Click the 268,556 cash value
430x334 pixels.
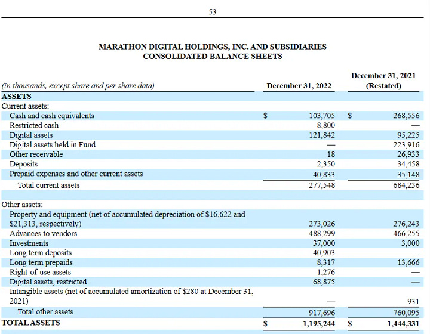pyautogui.click(x=406, y=116)
